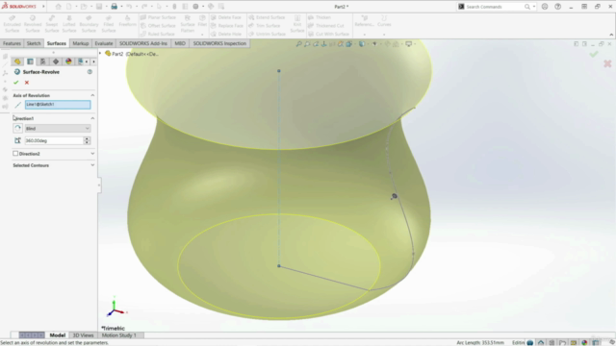Confirm feature with the corner green checkmark
The height and width of the screenshot is (346, 616).
[594, 54]
